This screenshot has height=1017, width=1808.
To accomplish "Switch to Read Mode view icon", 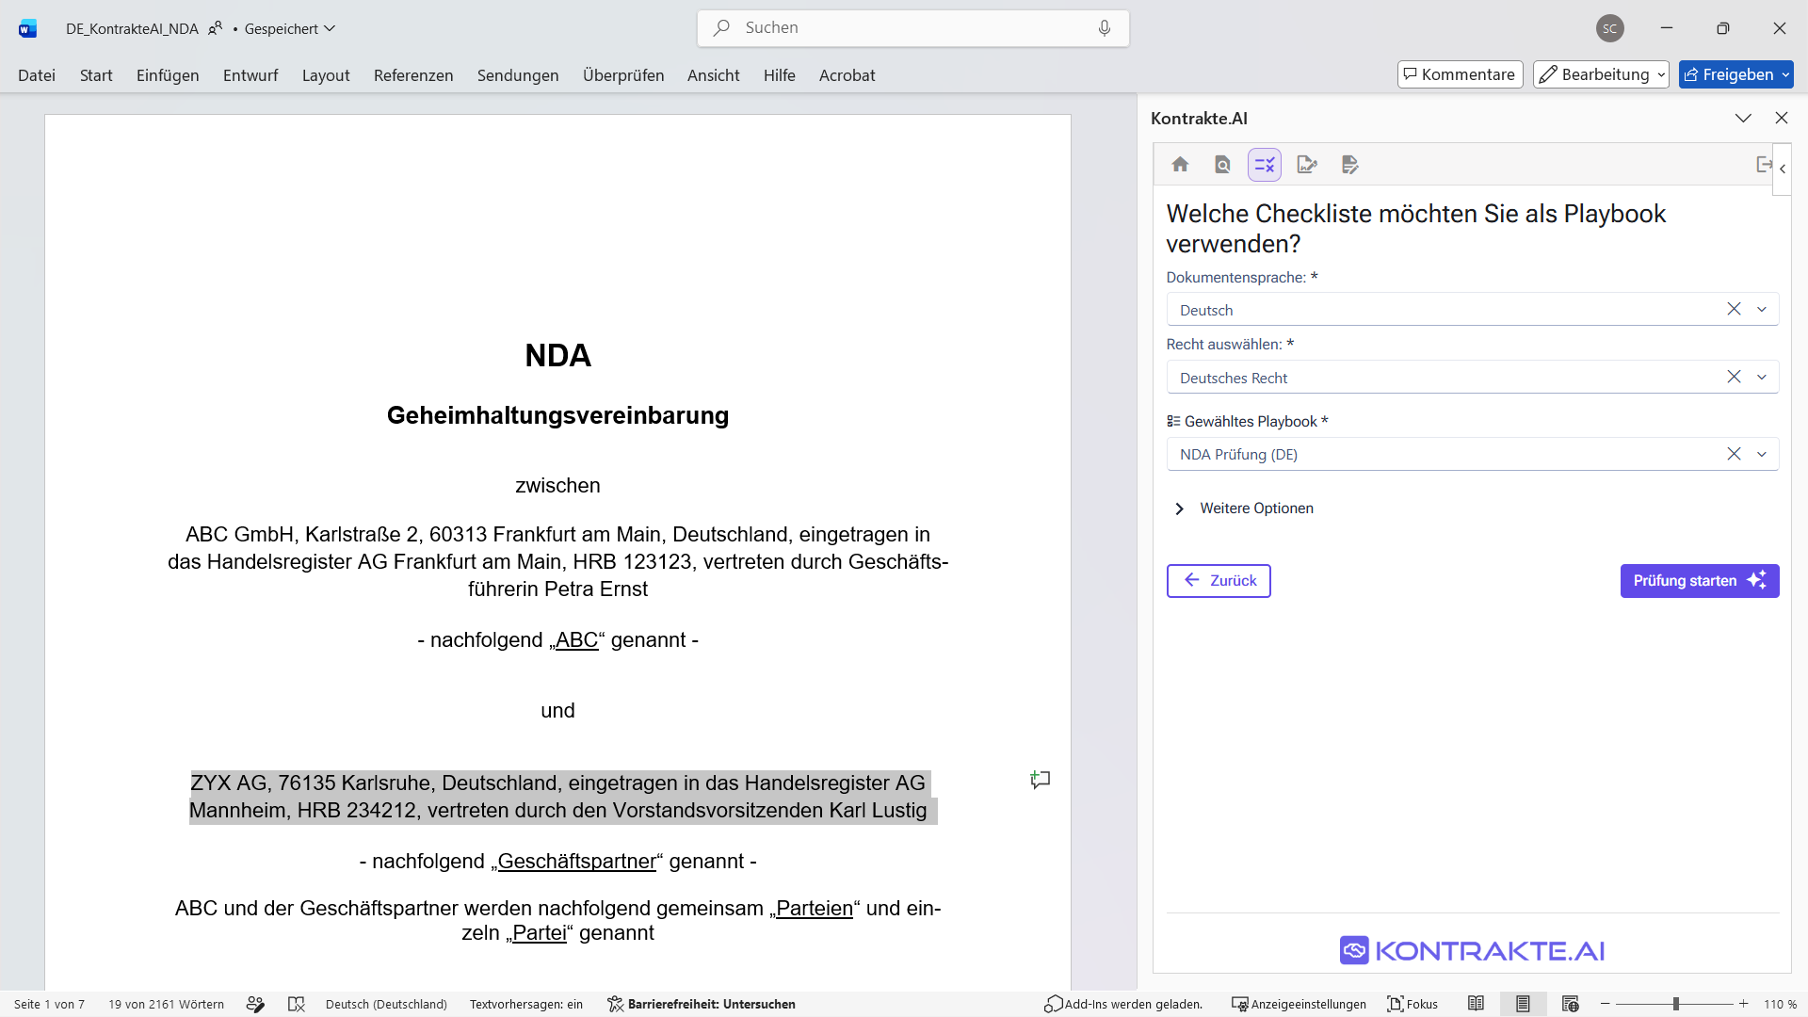I will pos(1476,1004).
